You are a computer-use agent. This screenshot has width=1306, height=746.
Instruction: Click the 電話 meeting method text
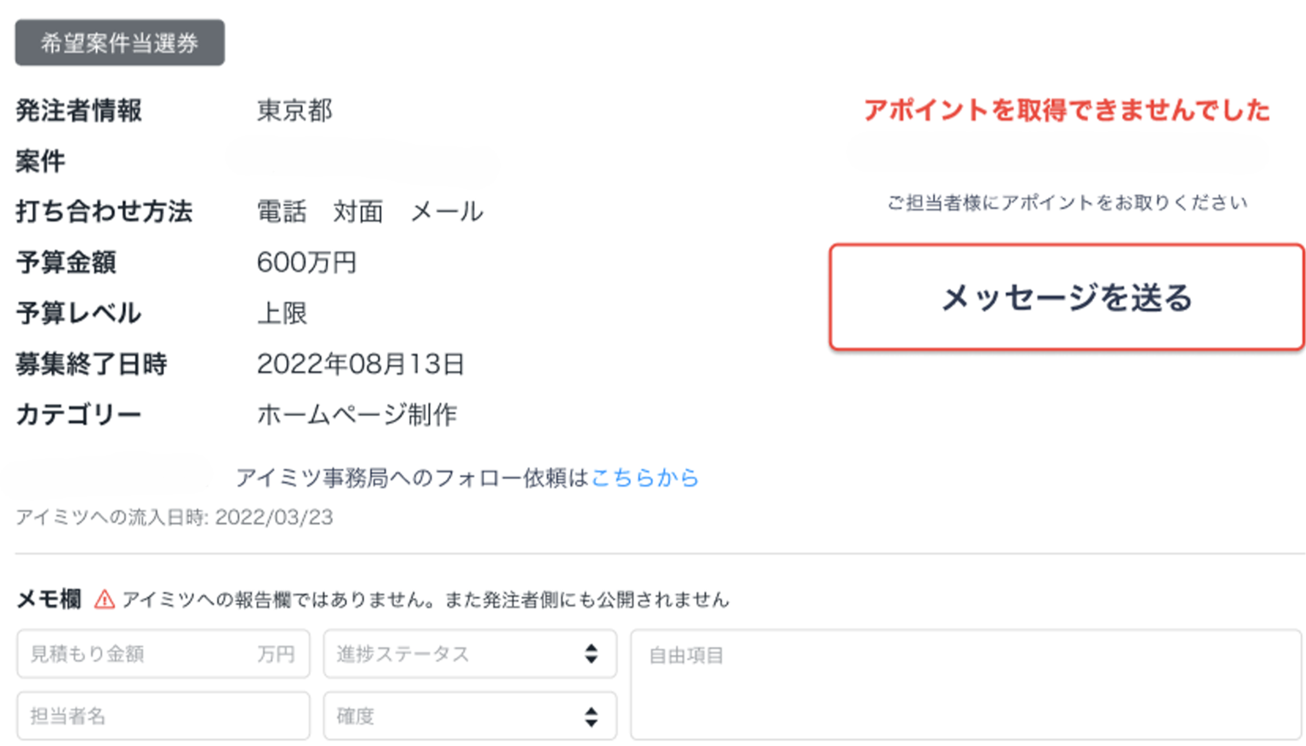click(x=282, y=212)
